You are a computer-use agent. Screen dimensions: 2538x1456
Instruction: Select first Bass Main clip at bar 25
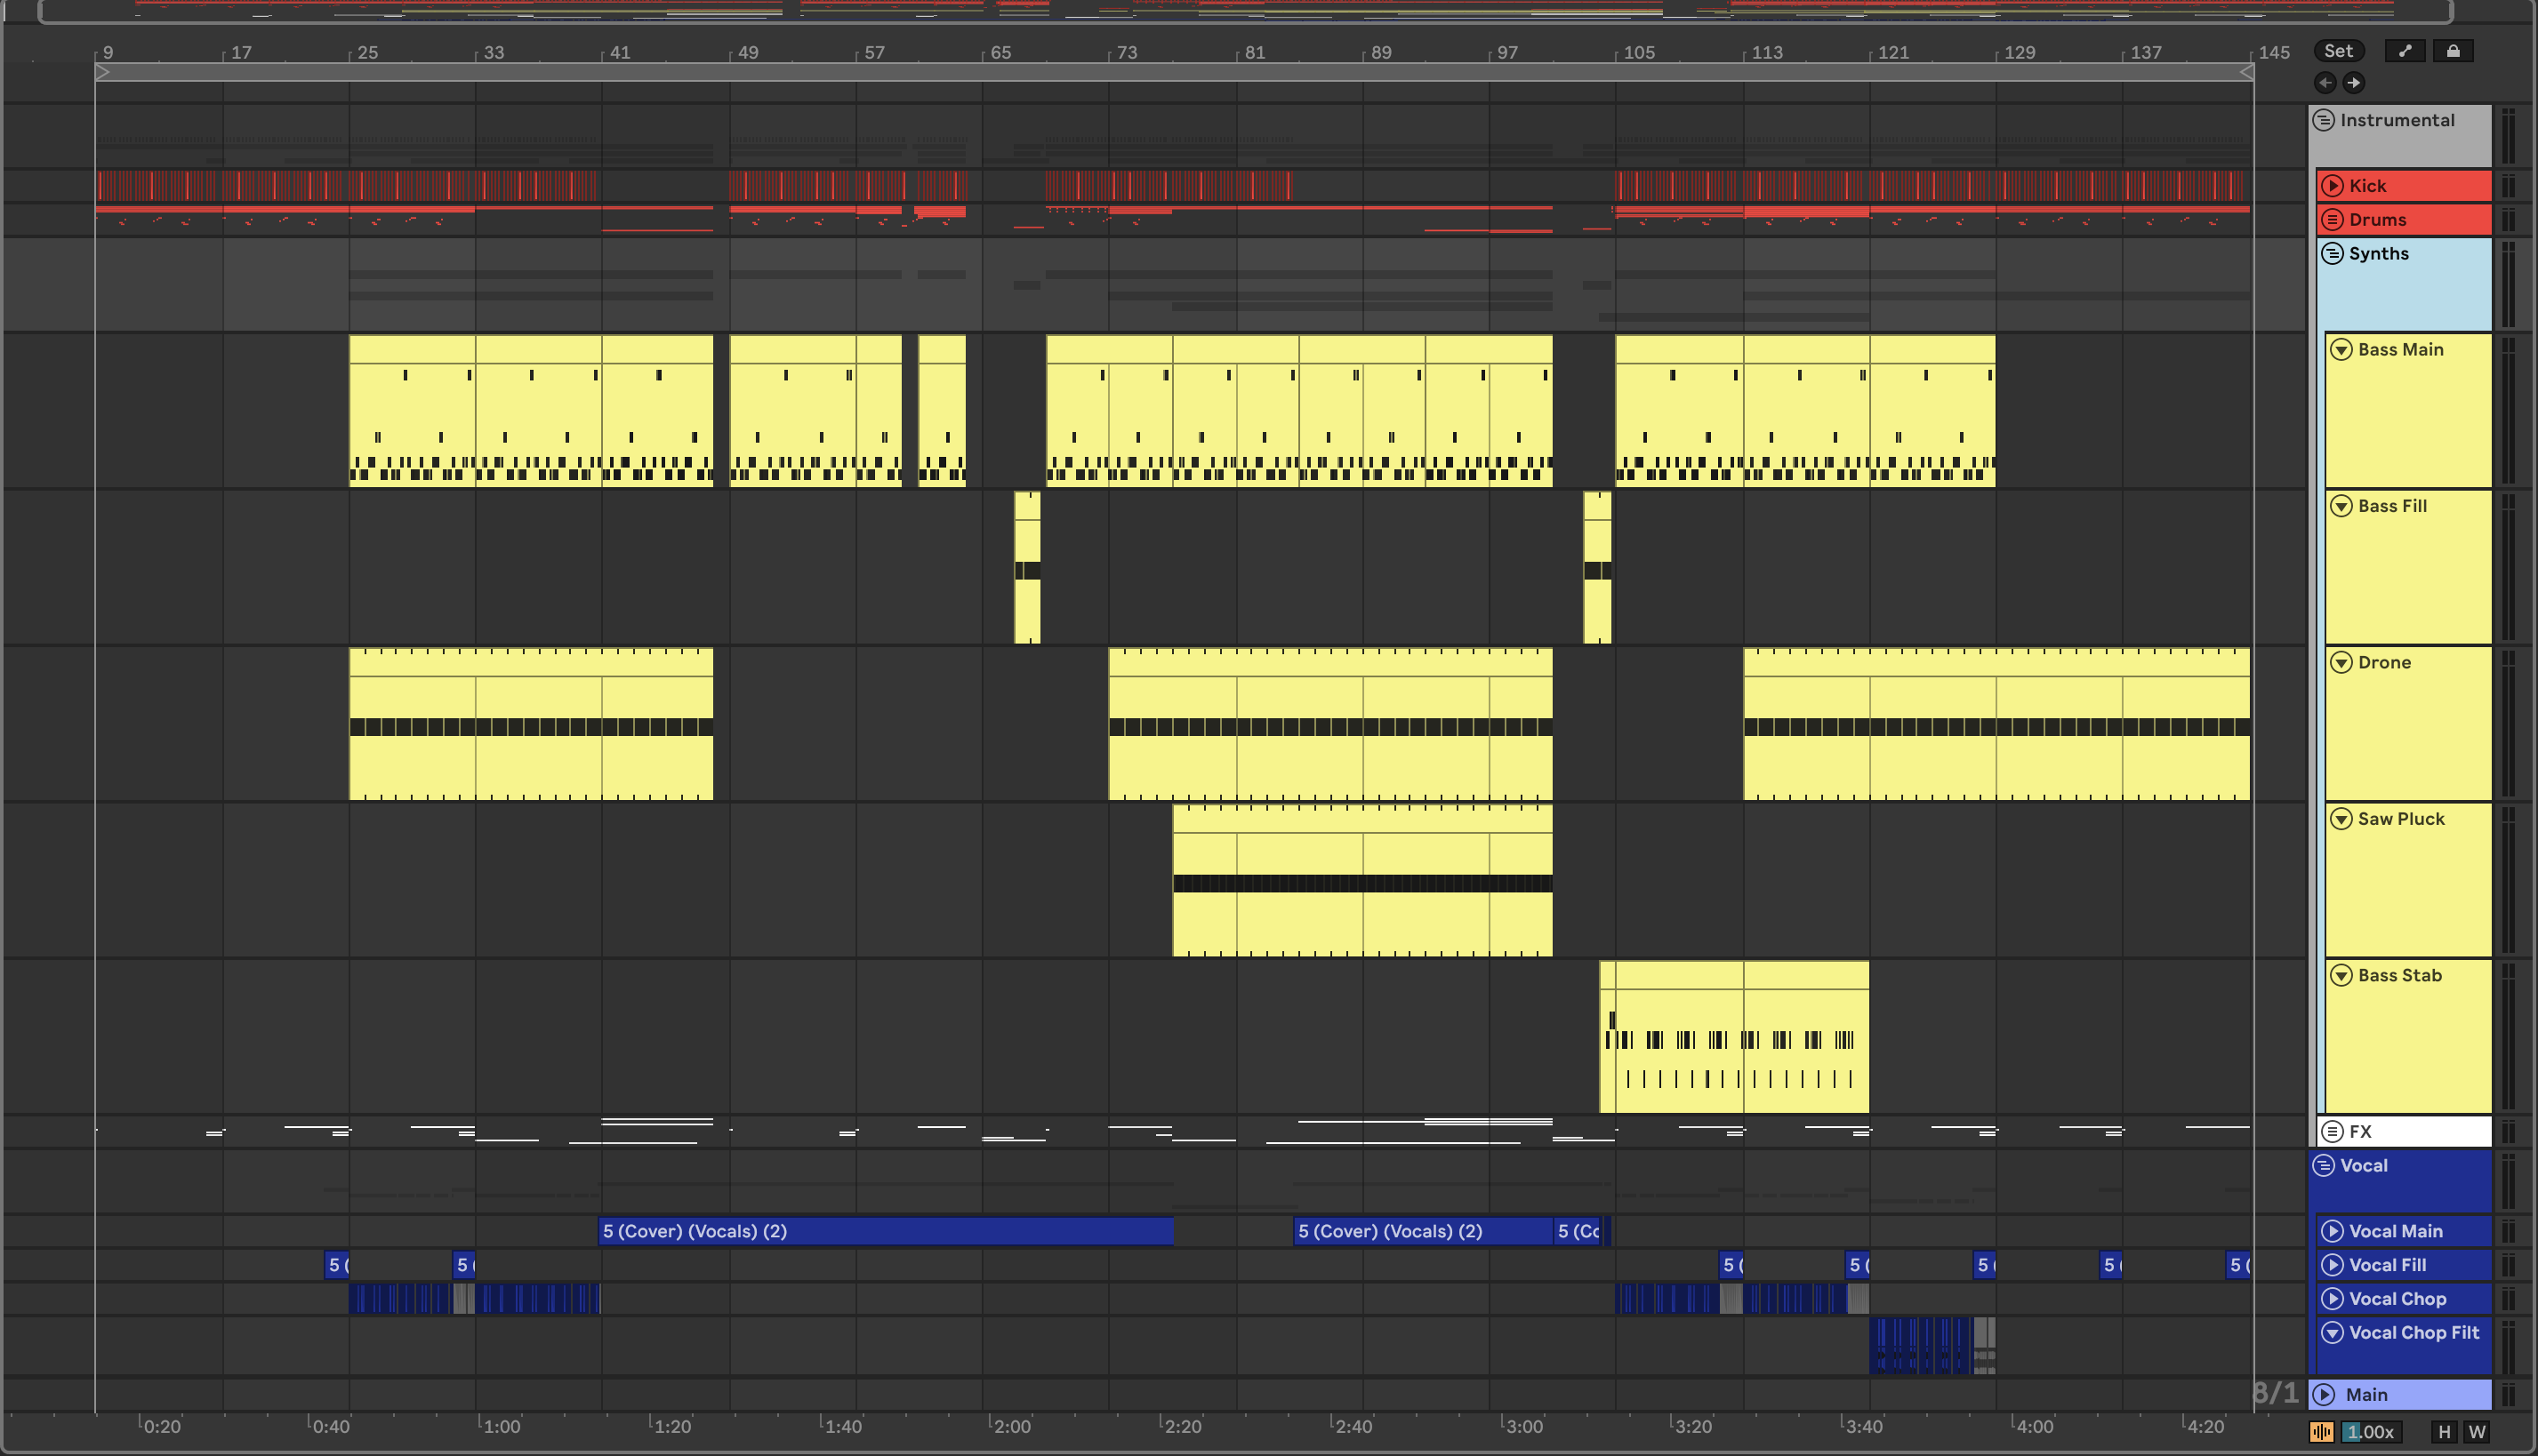coord(412,411)
